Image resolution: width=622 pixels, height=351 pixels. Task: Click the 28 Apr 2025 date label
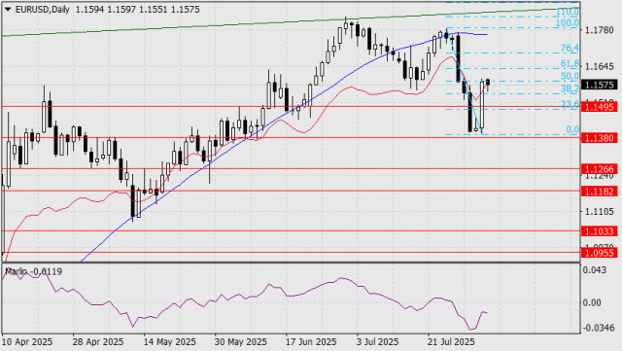(x=98, y=342)
